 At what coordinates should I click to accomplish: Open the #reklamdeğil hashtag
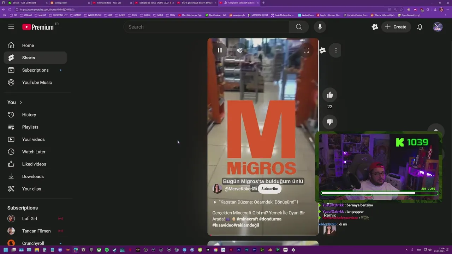246,225
